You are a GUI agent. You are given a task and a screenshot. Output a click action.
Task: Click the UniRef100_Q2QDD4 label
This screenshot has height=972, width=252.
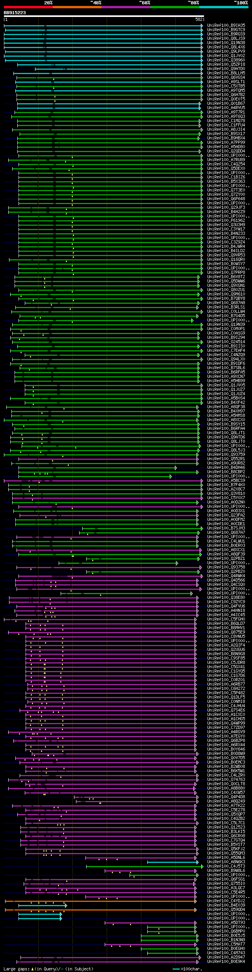(x=226, y=151)
